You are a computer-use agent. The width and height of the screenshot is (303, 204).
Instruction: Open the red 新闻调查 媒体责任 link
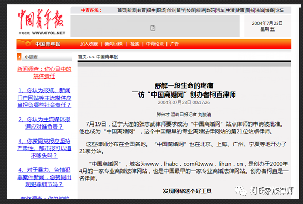pyautogui.click(x=44, y=73)
